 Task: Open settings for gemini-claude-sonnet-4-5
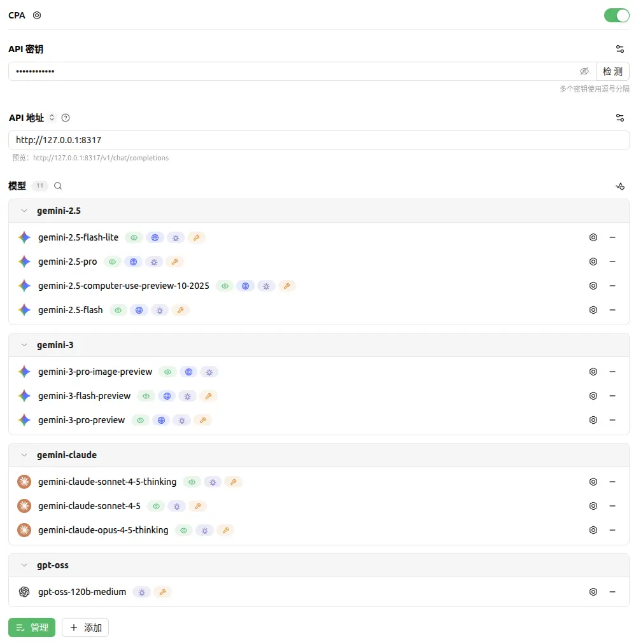[x=593, y=506]
